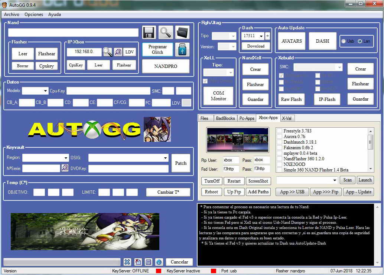Open the Ayuda menu

[54, 14]
